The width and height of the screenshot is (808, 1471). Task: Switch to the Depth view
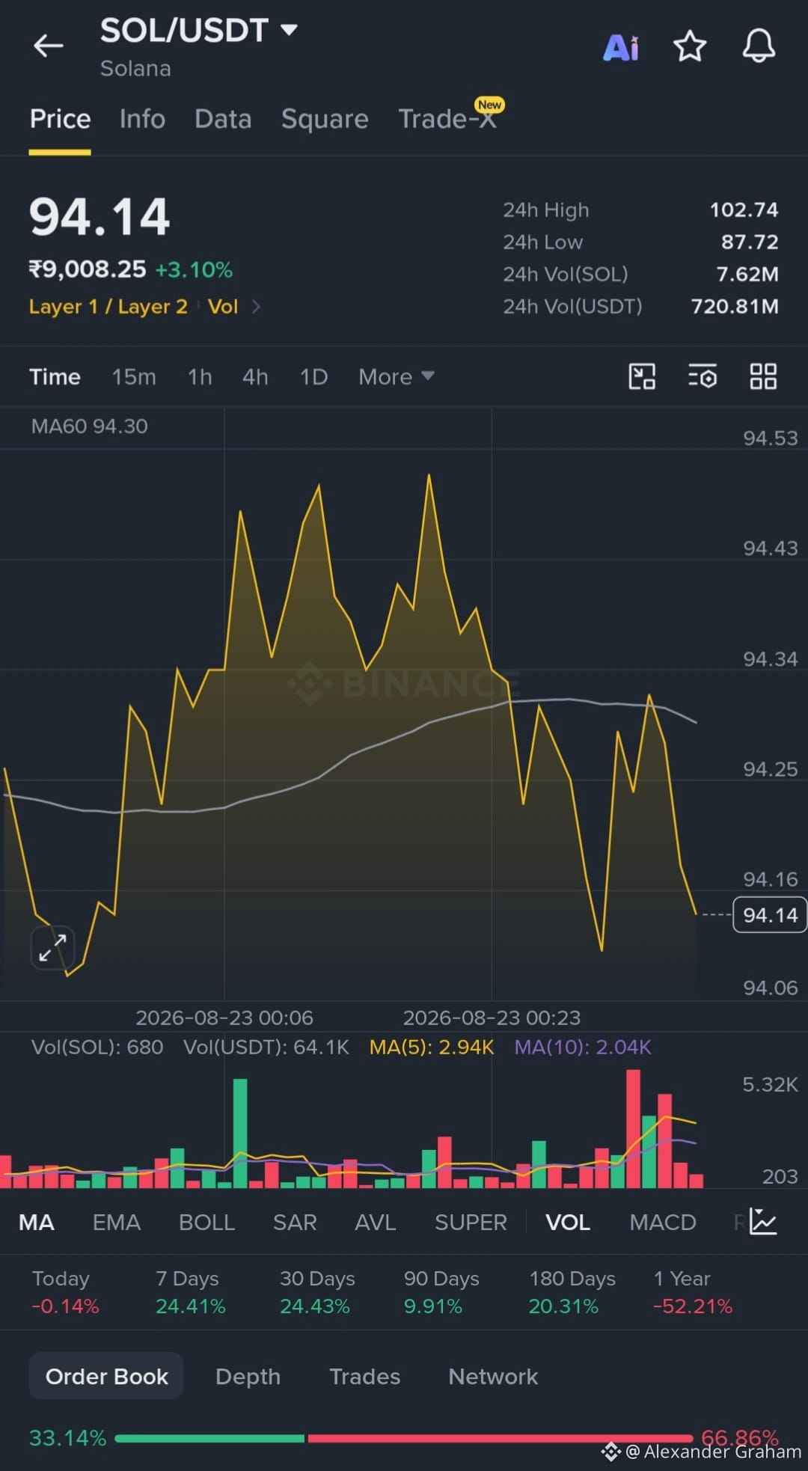tap(248, 1377)
